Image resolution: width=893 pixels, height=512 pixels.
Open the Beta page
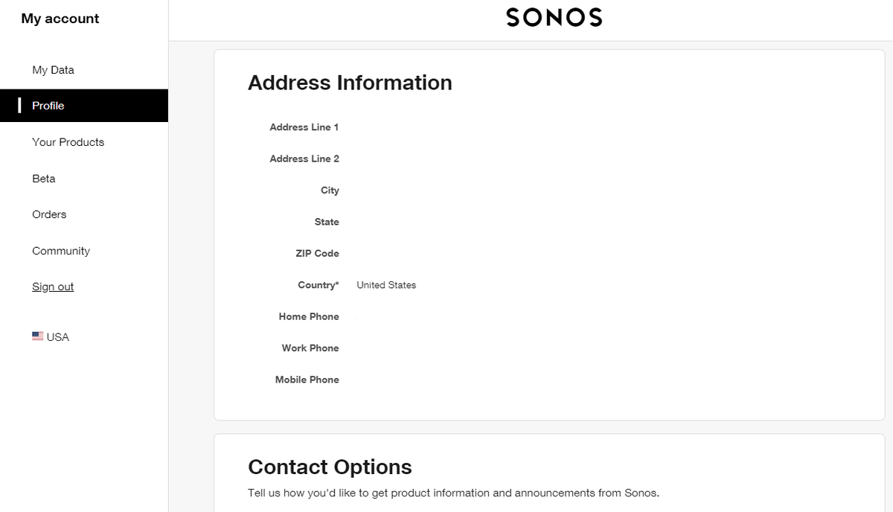coord(44,179)
